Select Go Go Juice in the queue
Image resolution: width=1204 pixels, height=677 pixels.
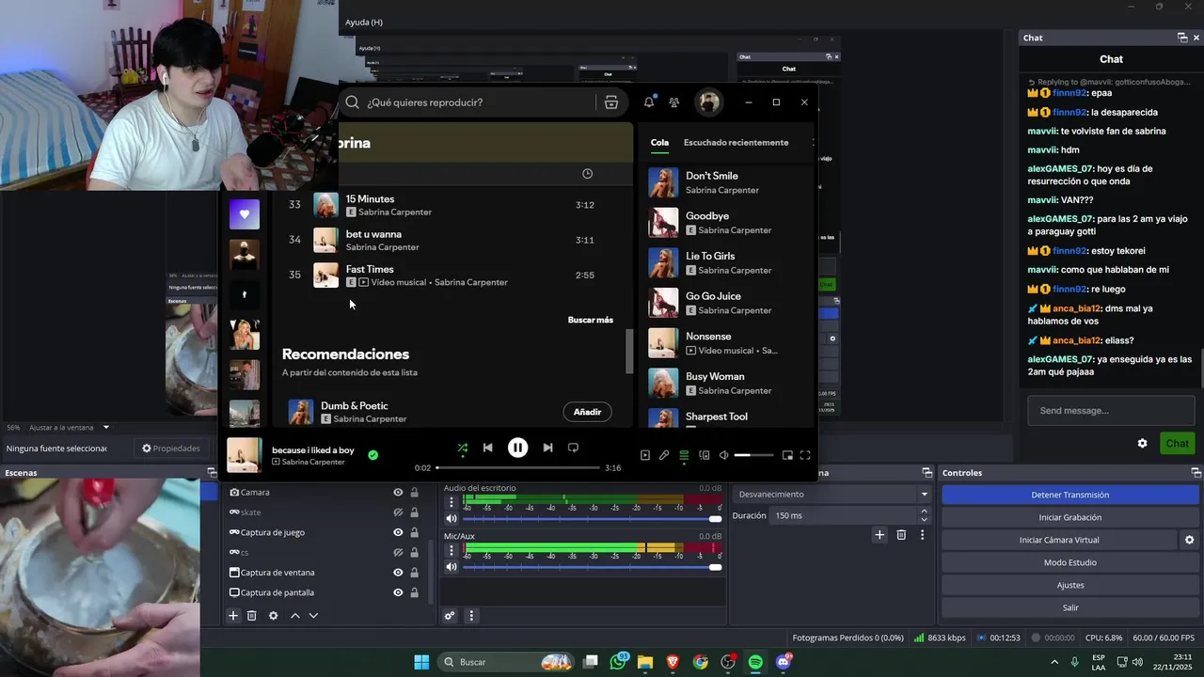726,303
